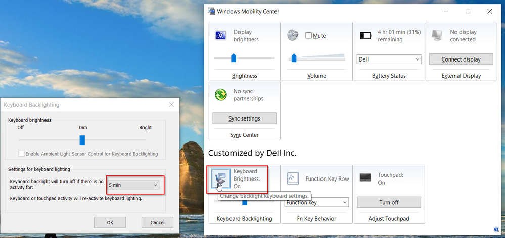The image size is (505, 238).
Task: Click the Keyboard Backlighting slider in Mobility Center
Action: (x=245, y=202)
